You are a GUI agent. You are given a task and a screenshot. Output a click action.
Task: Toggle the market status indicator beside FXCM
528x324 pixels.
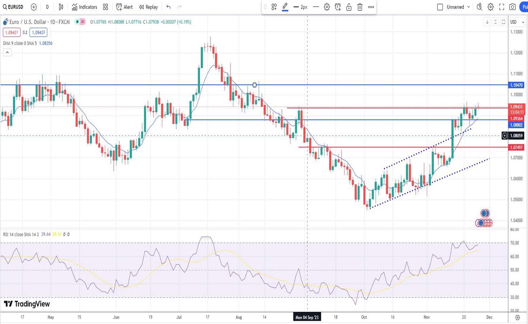click(x=77, y=22)
